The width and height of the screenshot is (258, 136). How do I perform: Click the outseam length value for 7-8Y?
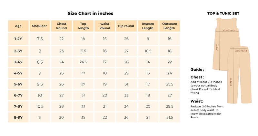[169, 106]
